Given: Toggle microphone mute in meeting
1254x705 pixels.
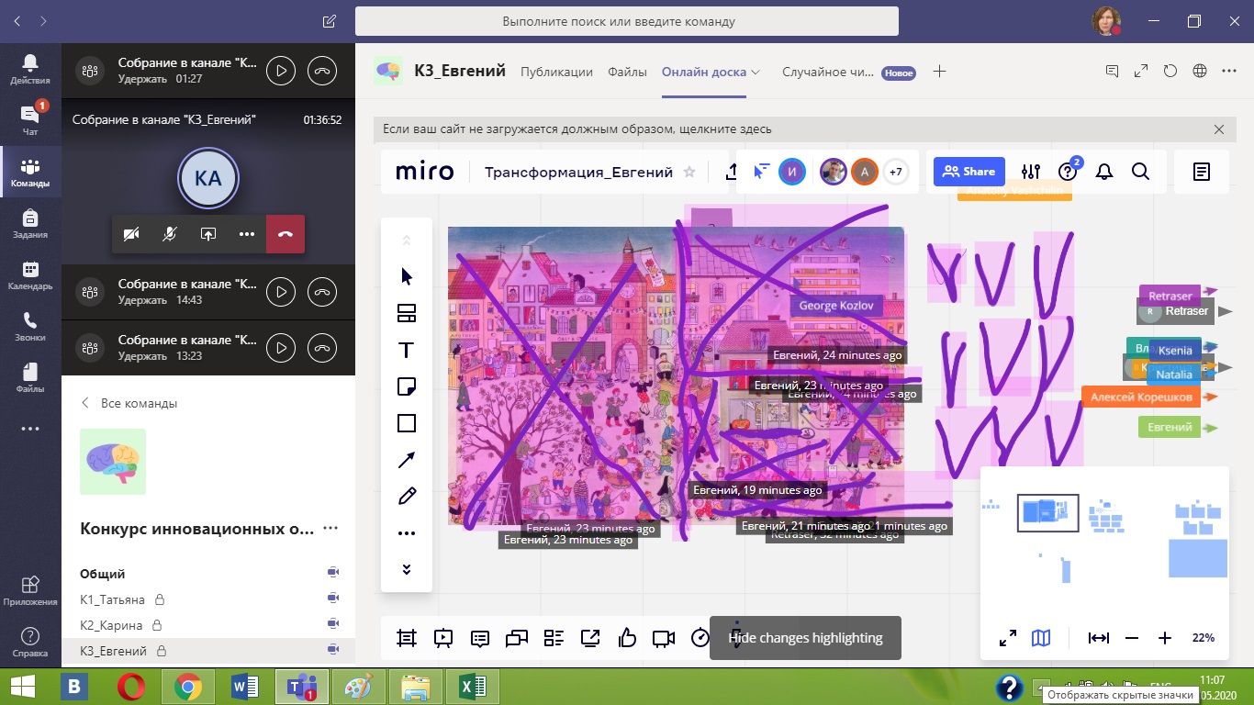Looking at the screenshot, I should pyautogui.click(x=170, y=234).
